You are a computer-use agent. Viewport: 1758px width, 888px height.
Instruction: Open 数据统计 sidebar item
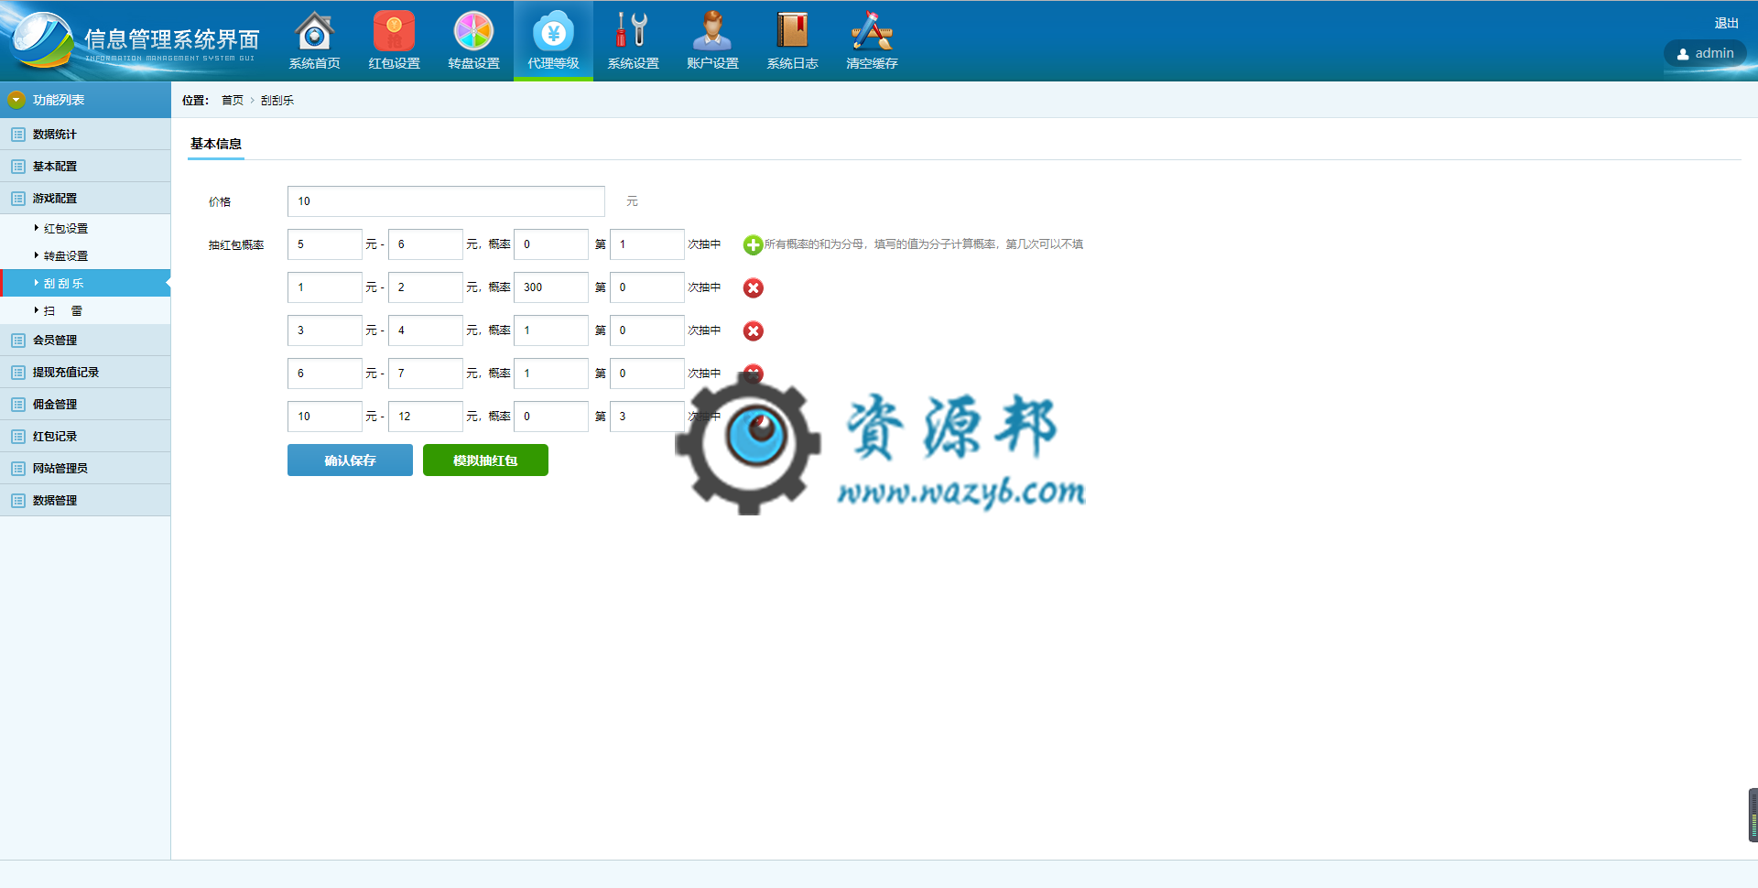[85, 135]
